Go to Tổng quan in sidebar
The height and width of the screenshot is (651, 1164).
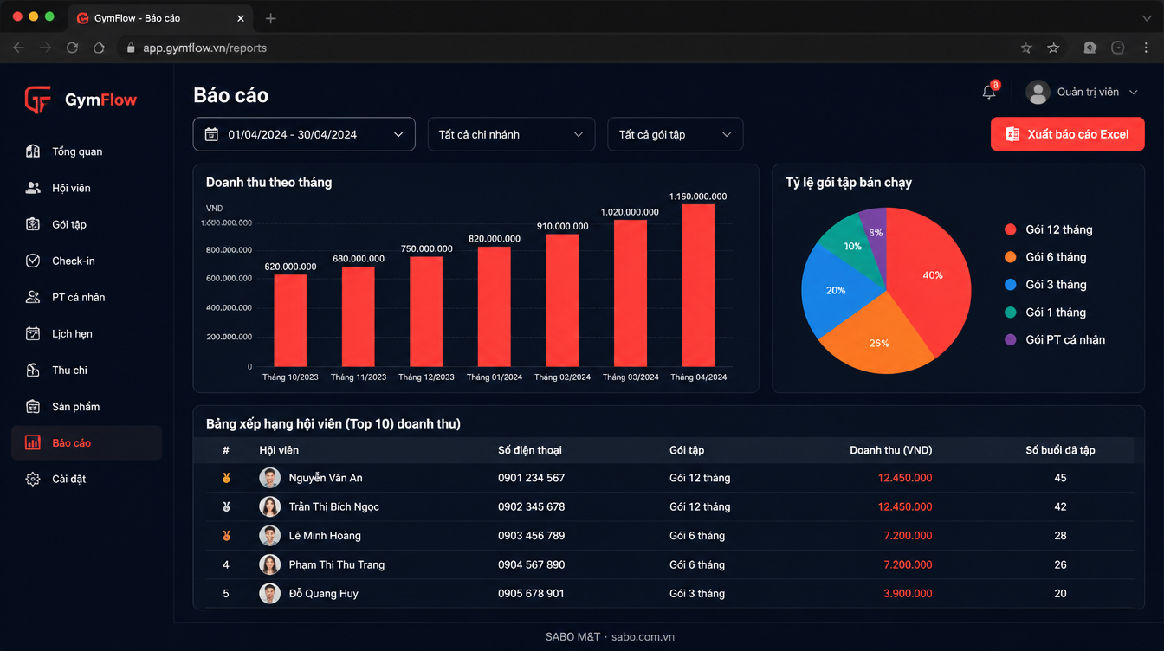pos(87,151)
